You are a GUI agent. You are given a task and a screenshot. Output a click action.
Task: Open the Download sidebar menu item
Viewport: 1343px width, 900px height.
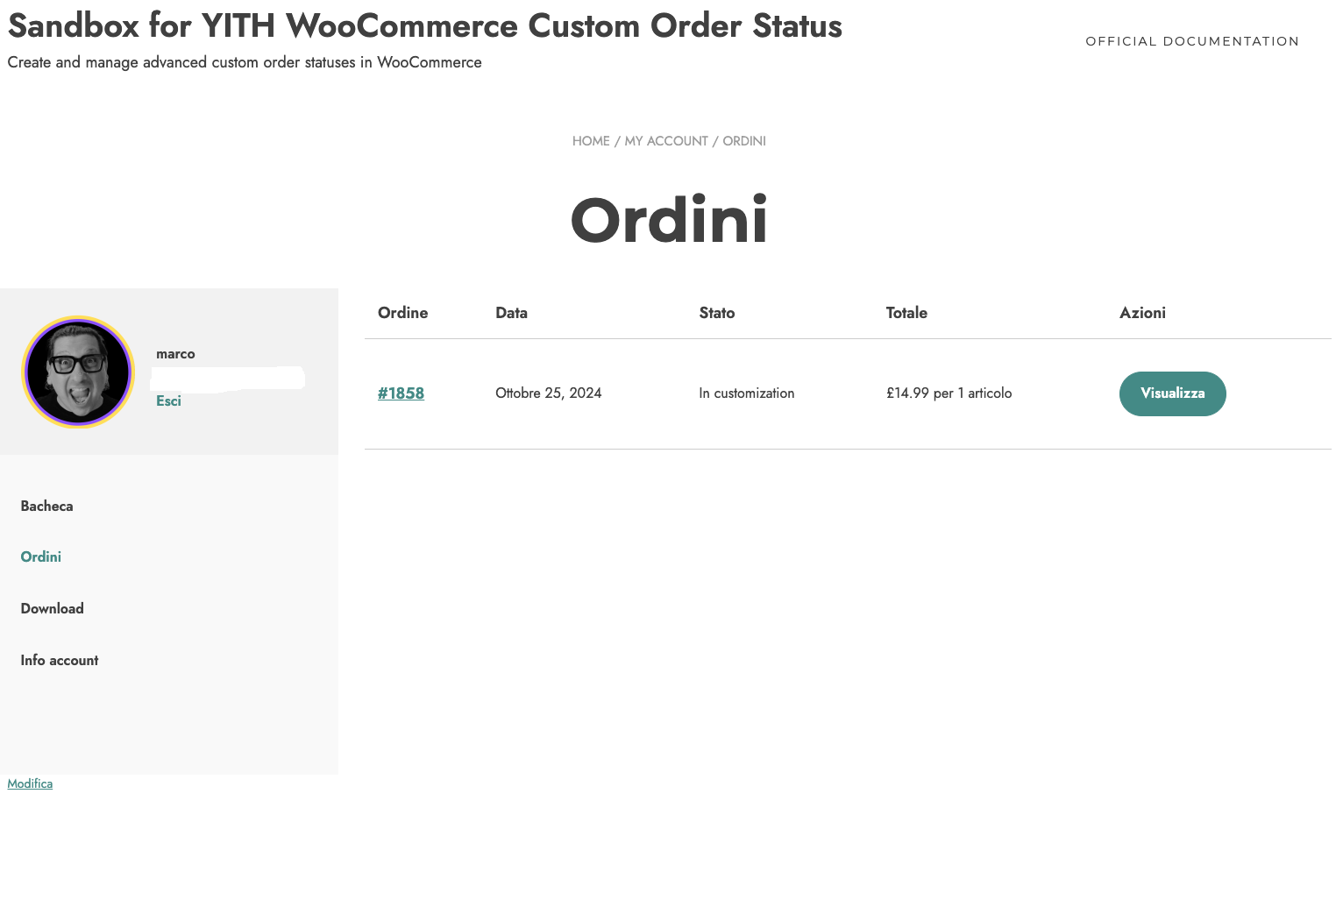pyautogui.click(x=52, y=608)
